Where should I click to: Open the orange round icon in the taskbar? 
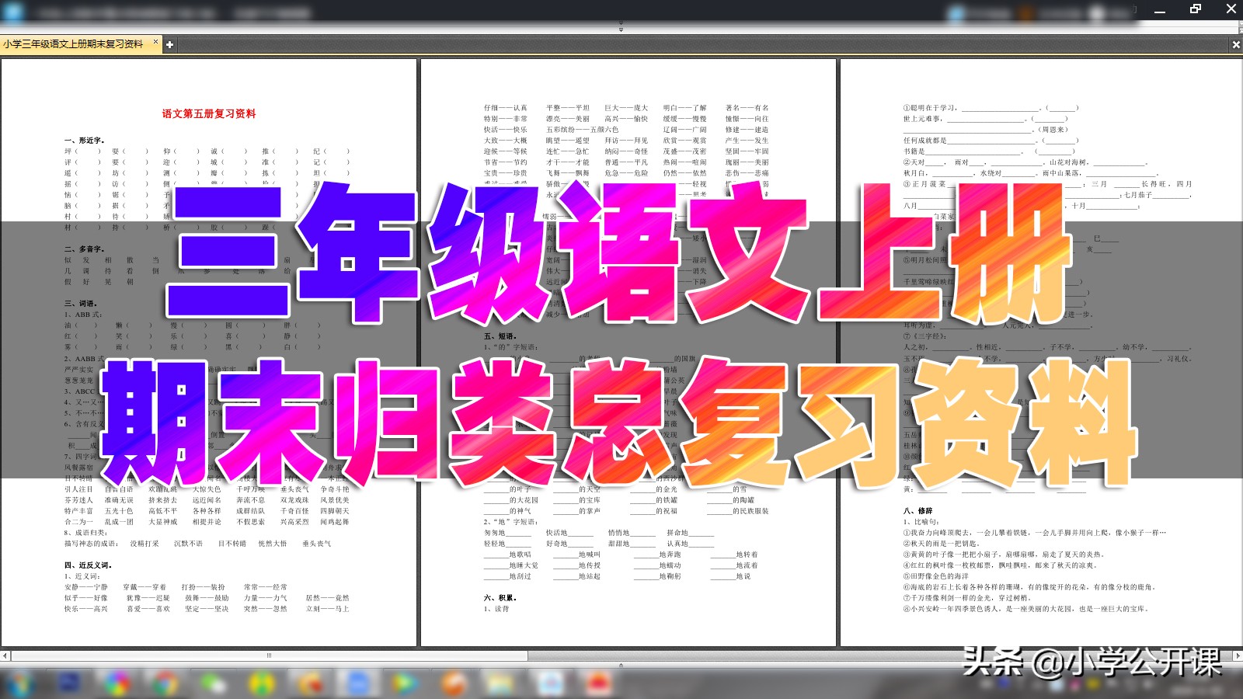click(454, 684)
